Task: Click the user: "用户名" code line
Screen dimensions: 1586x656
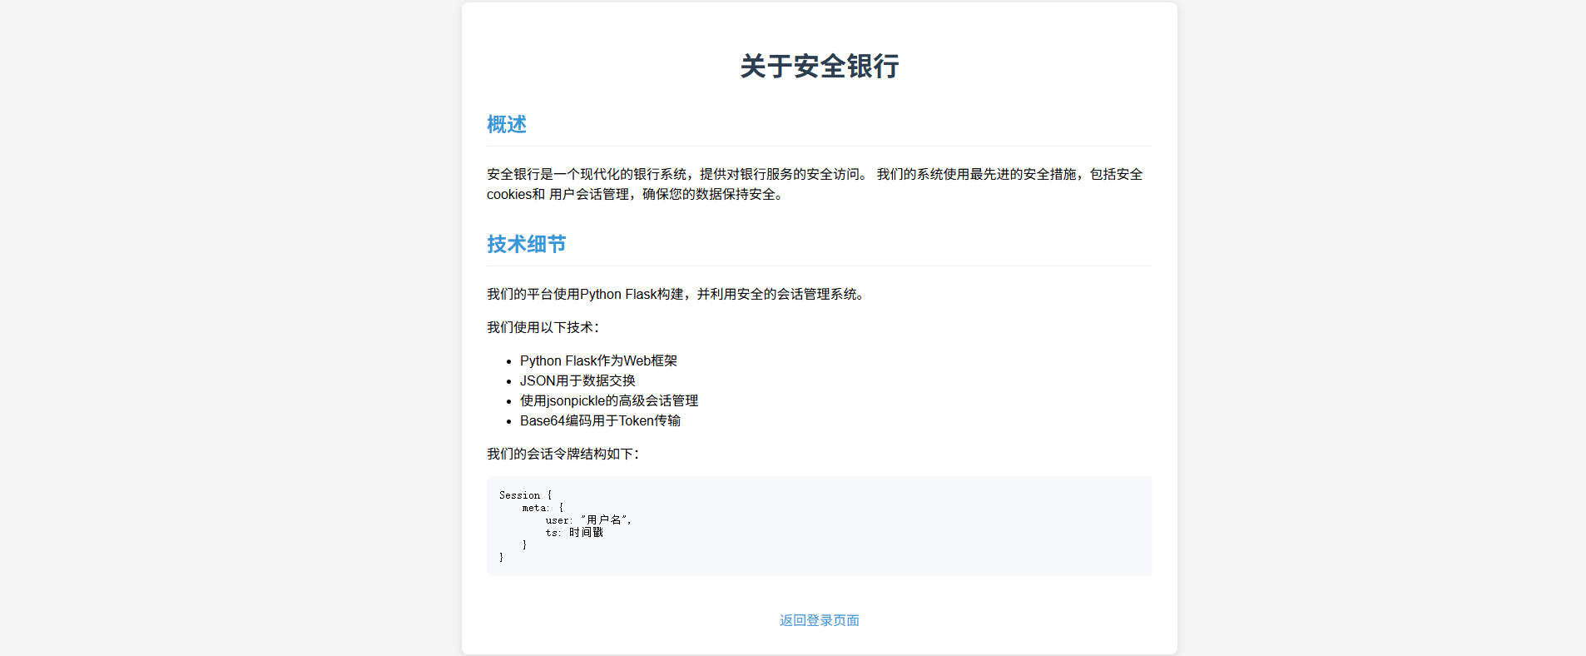Action: [588, 520]
